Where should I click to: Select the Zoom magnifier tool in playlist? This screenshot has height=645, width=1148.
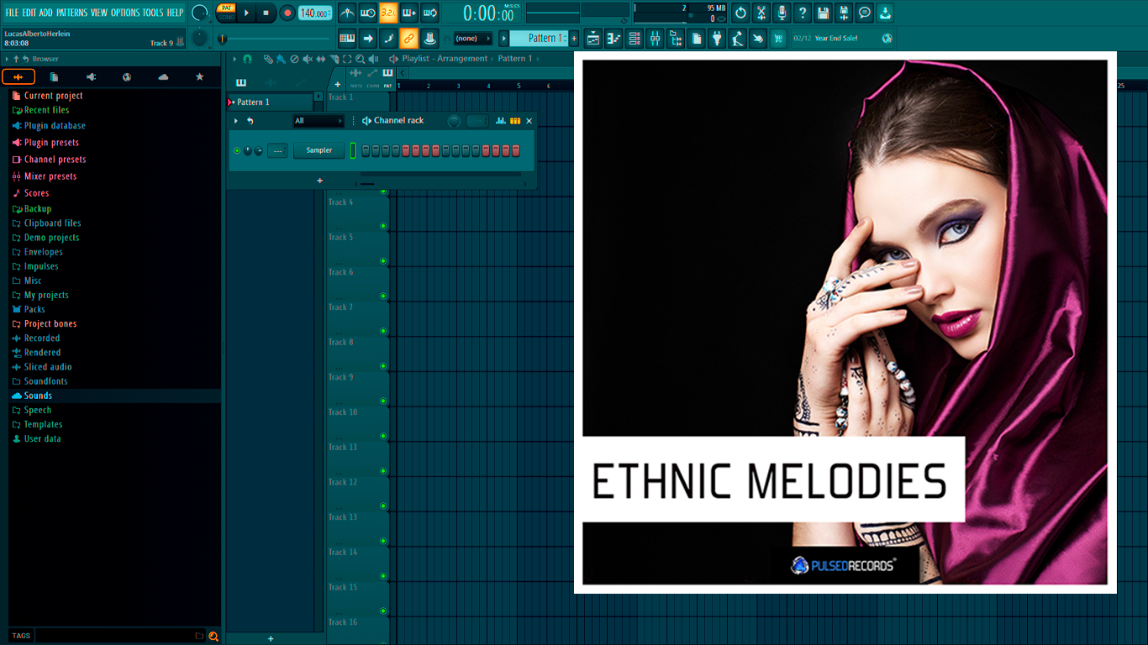tap(361, 59)
